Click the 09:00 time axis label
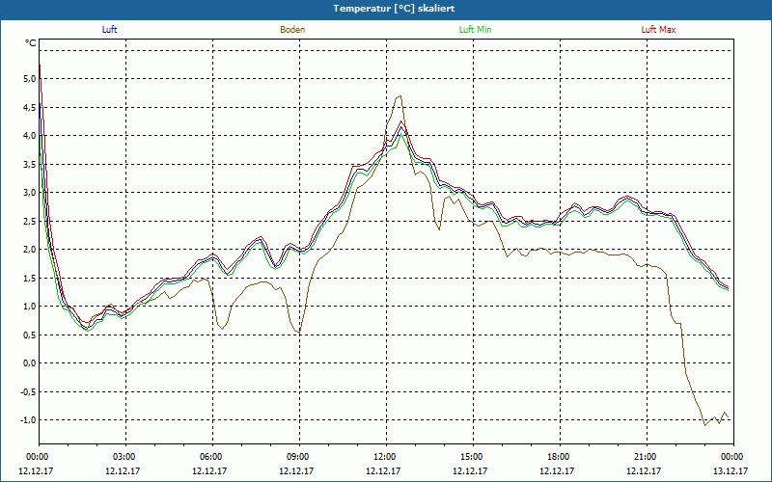Viewport: 772px width, 482px height. 299,457
